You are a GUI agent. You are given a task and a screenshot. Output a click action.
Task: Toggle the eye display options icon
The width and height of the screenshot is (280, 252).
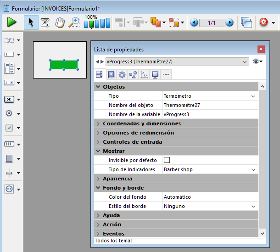256,62
